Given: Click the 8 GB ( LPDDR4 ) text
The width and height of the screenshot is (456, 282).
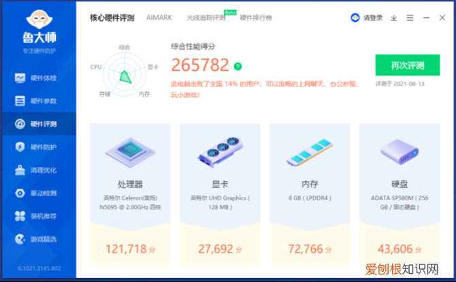Looking at the screenshot, I should point(310,198).
